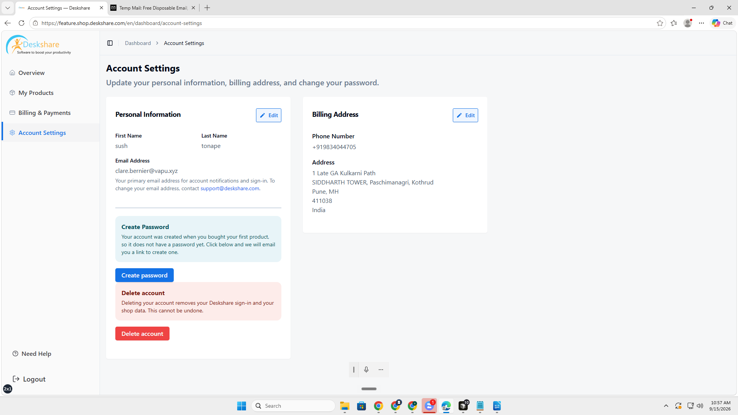Screen dimensions: 738x415
Task: Open Overview in the sidebar
Action: (x=32, y=73)
